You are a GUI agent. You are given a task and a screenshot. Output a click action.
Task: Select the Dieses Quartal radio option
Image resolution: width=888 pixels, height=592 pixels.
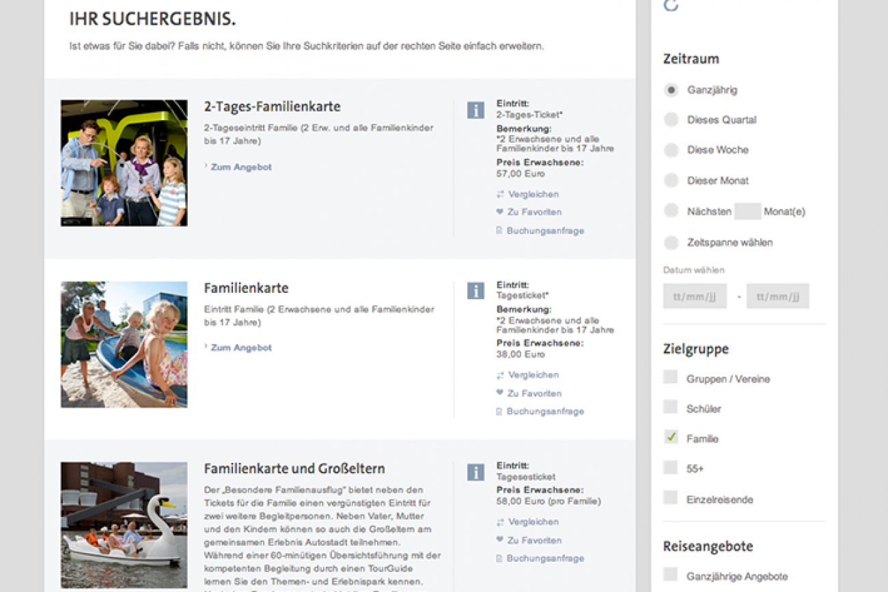coord(671,120)
